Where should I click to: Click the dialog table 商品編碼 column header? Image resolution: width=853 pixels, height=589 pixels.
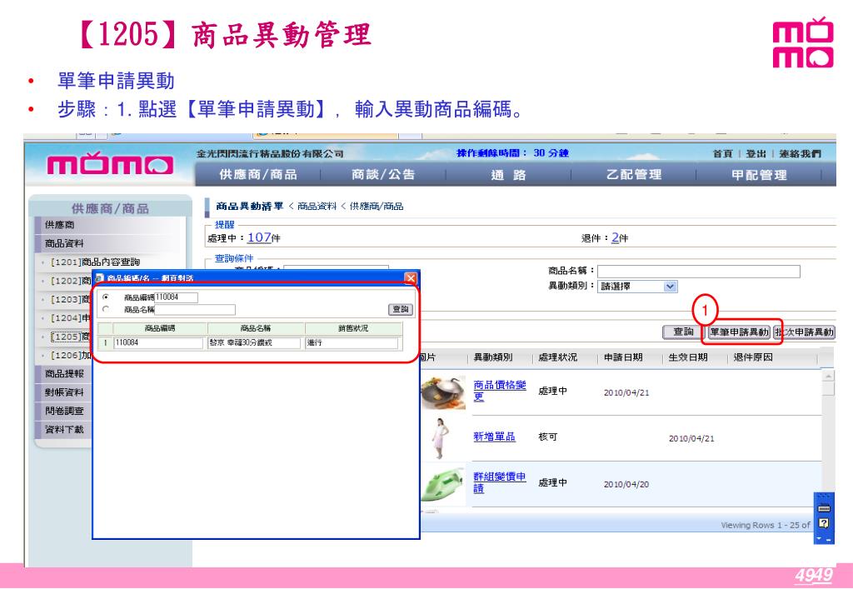click(x=160, y=328)
